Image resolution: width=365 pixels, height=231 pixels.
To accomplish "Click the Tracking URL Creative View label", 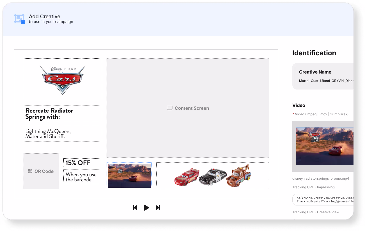I will [316, 212].
